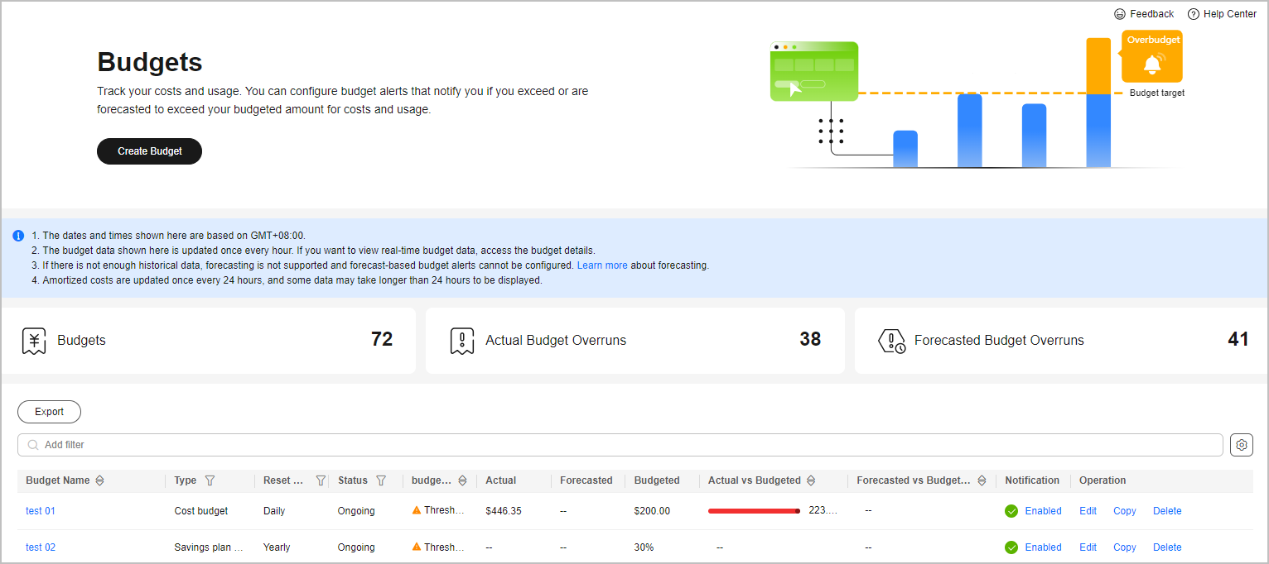The width and height of the screenshot is (1269, 564).
Task: Click the Export button
Action: pyautogui.click(x=49, y=412)
